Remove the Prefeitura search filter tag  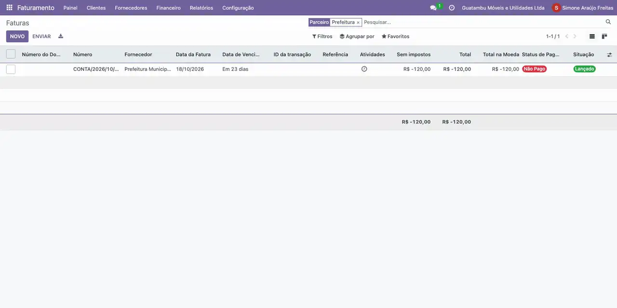point(358,23)
